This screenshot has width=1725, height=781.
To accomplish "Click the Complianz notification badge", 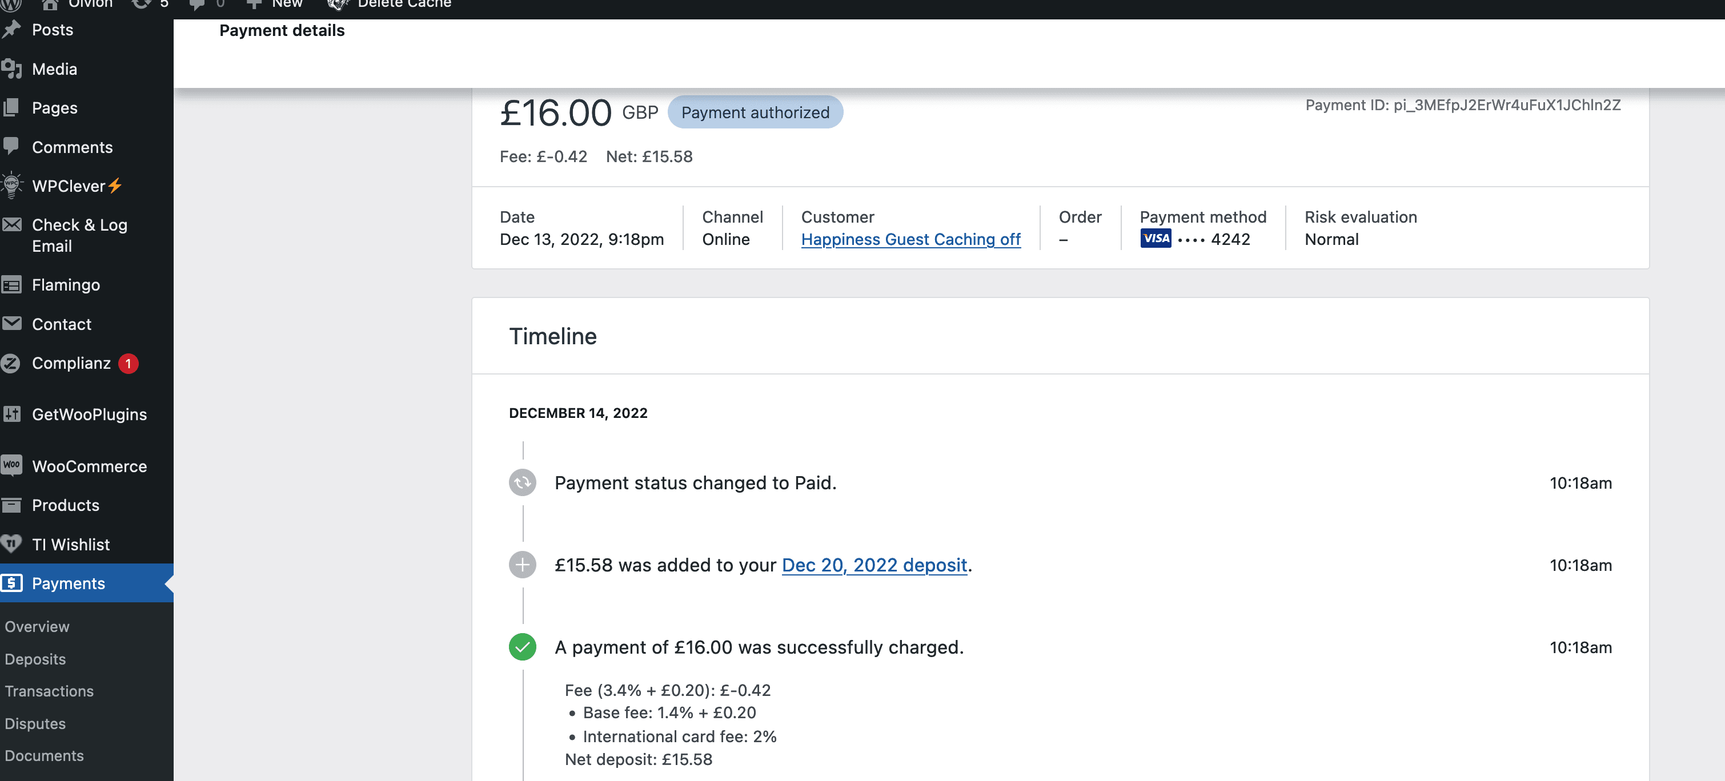I will [129, 363].
